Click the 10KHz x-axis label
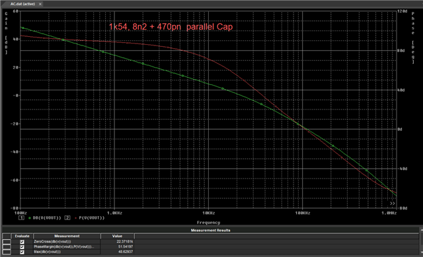 (209, 213)
